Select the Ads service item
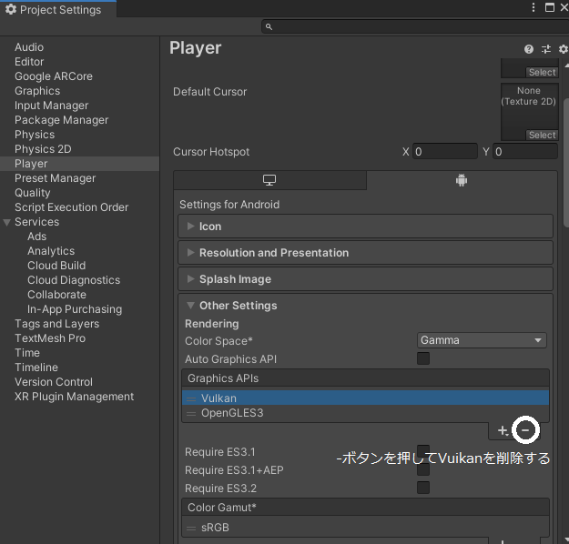The width and height of the screenshot is (569, 544). [x=37, y=237]
